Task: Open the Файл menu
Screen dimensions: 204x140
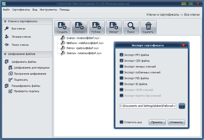Action: point(6,10)
